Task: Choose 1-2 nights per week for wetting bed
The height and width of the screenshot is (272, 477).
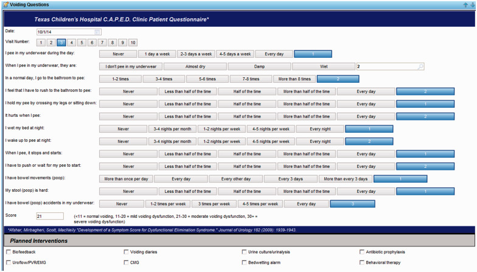Action: (221, 129)
